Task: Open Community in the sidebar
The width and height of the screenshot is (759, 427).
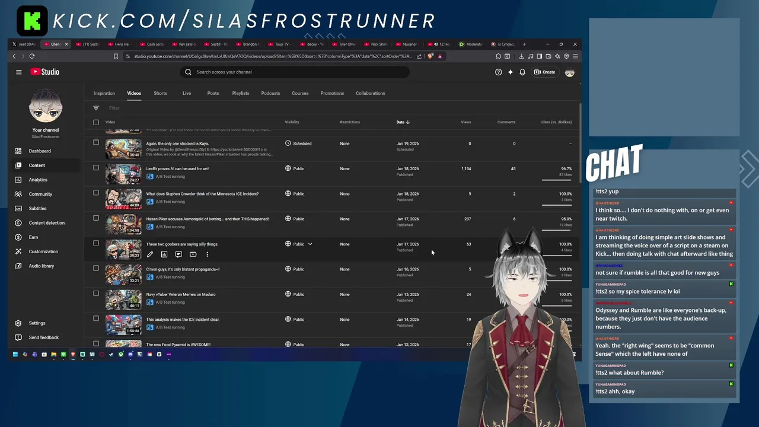Action: (40, 194)
